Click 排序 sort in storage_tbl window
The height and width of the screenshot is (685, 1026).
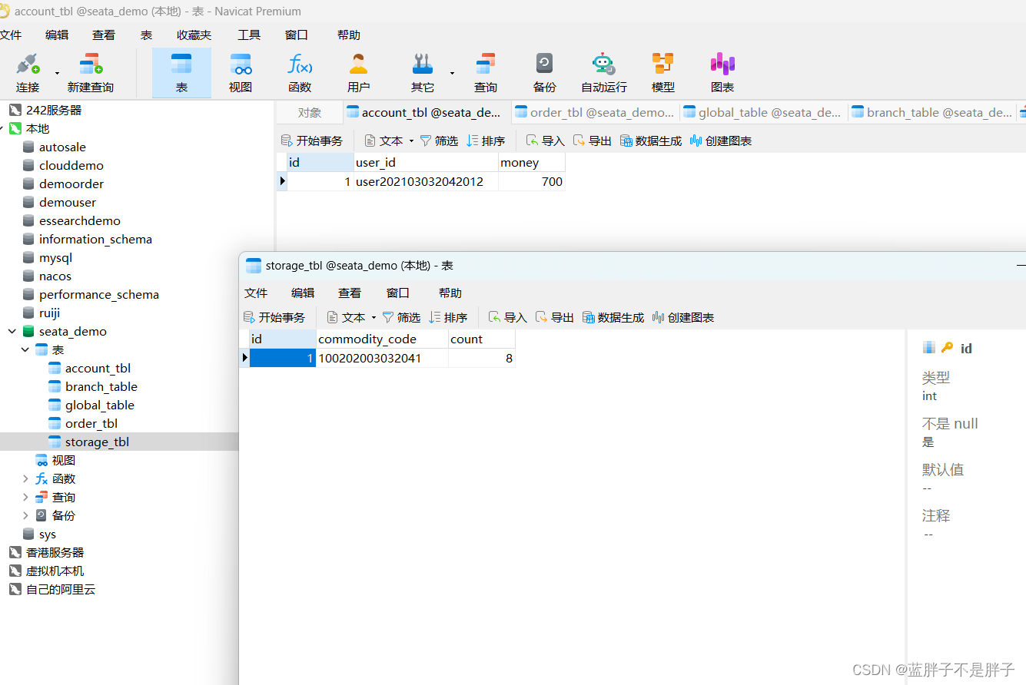click(x=448, y=317)
